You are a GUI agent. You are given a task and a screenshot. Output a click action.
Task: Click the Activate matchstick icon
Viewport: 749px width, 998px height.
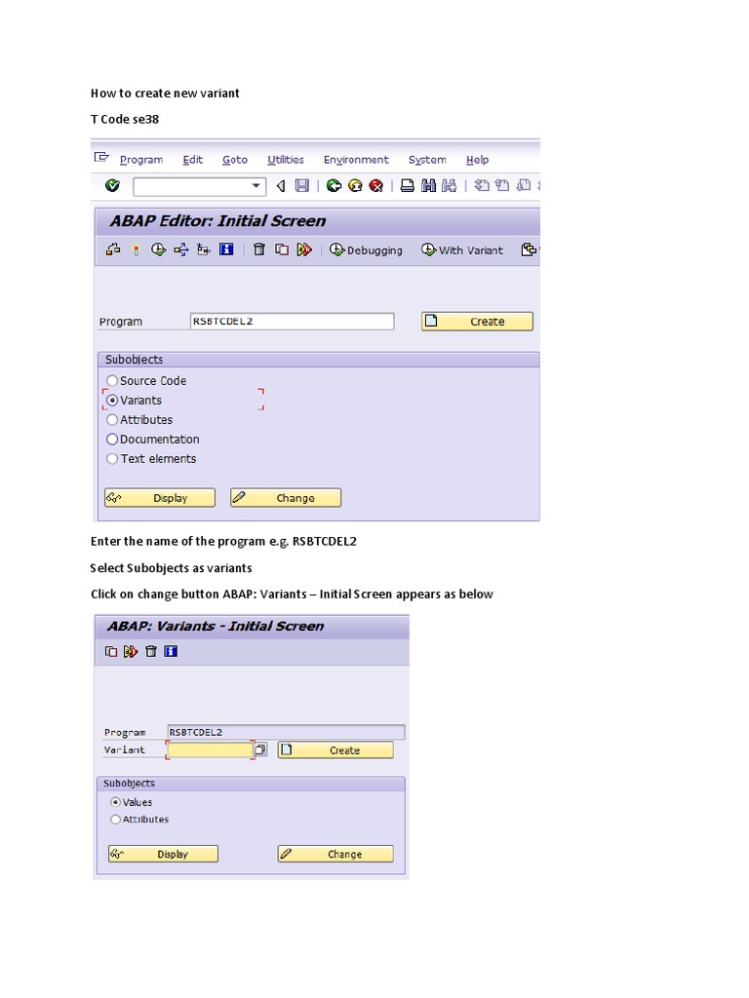tap(136, 249)
